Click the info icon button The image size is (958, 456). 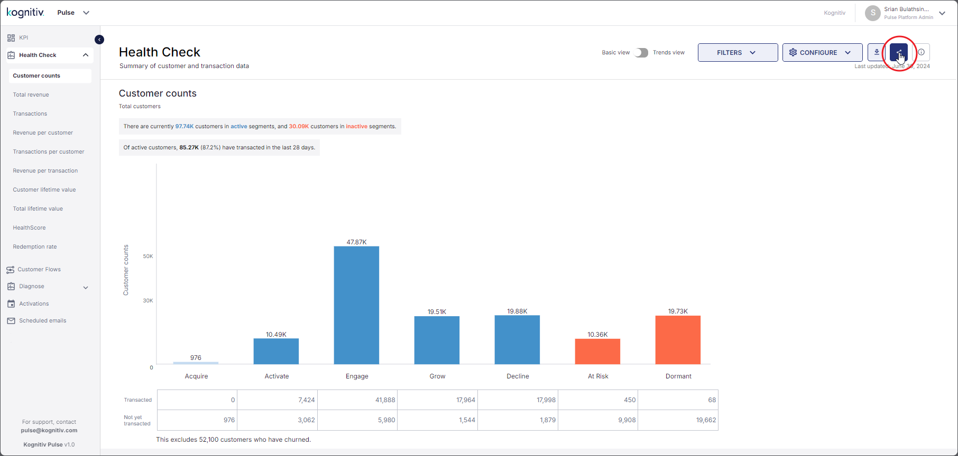click(x=922, y=52)
